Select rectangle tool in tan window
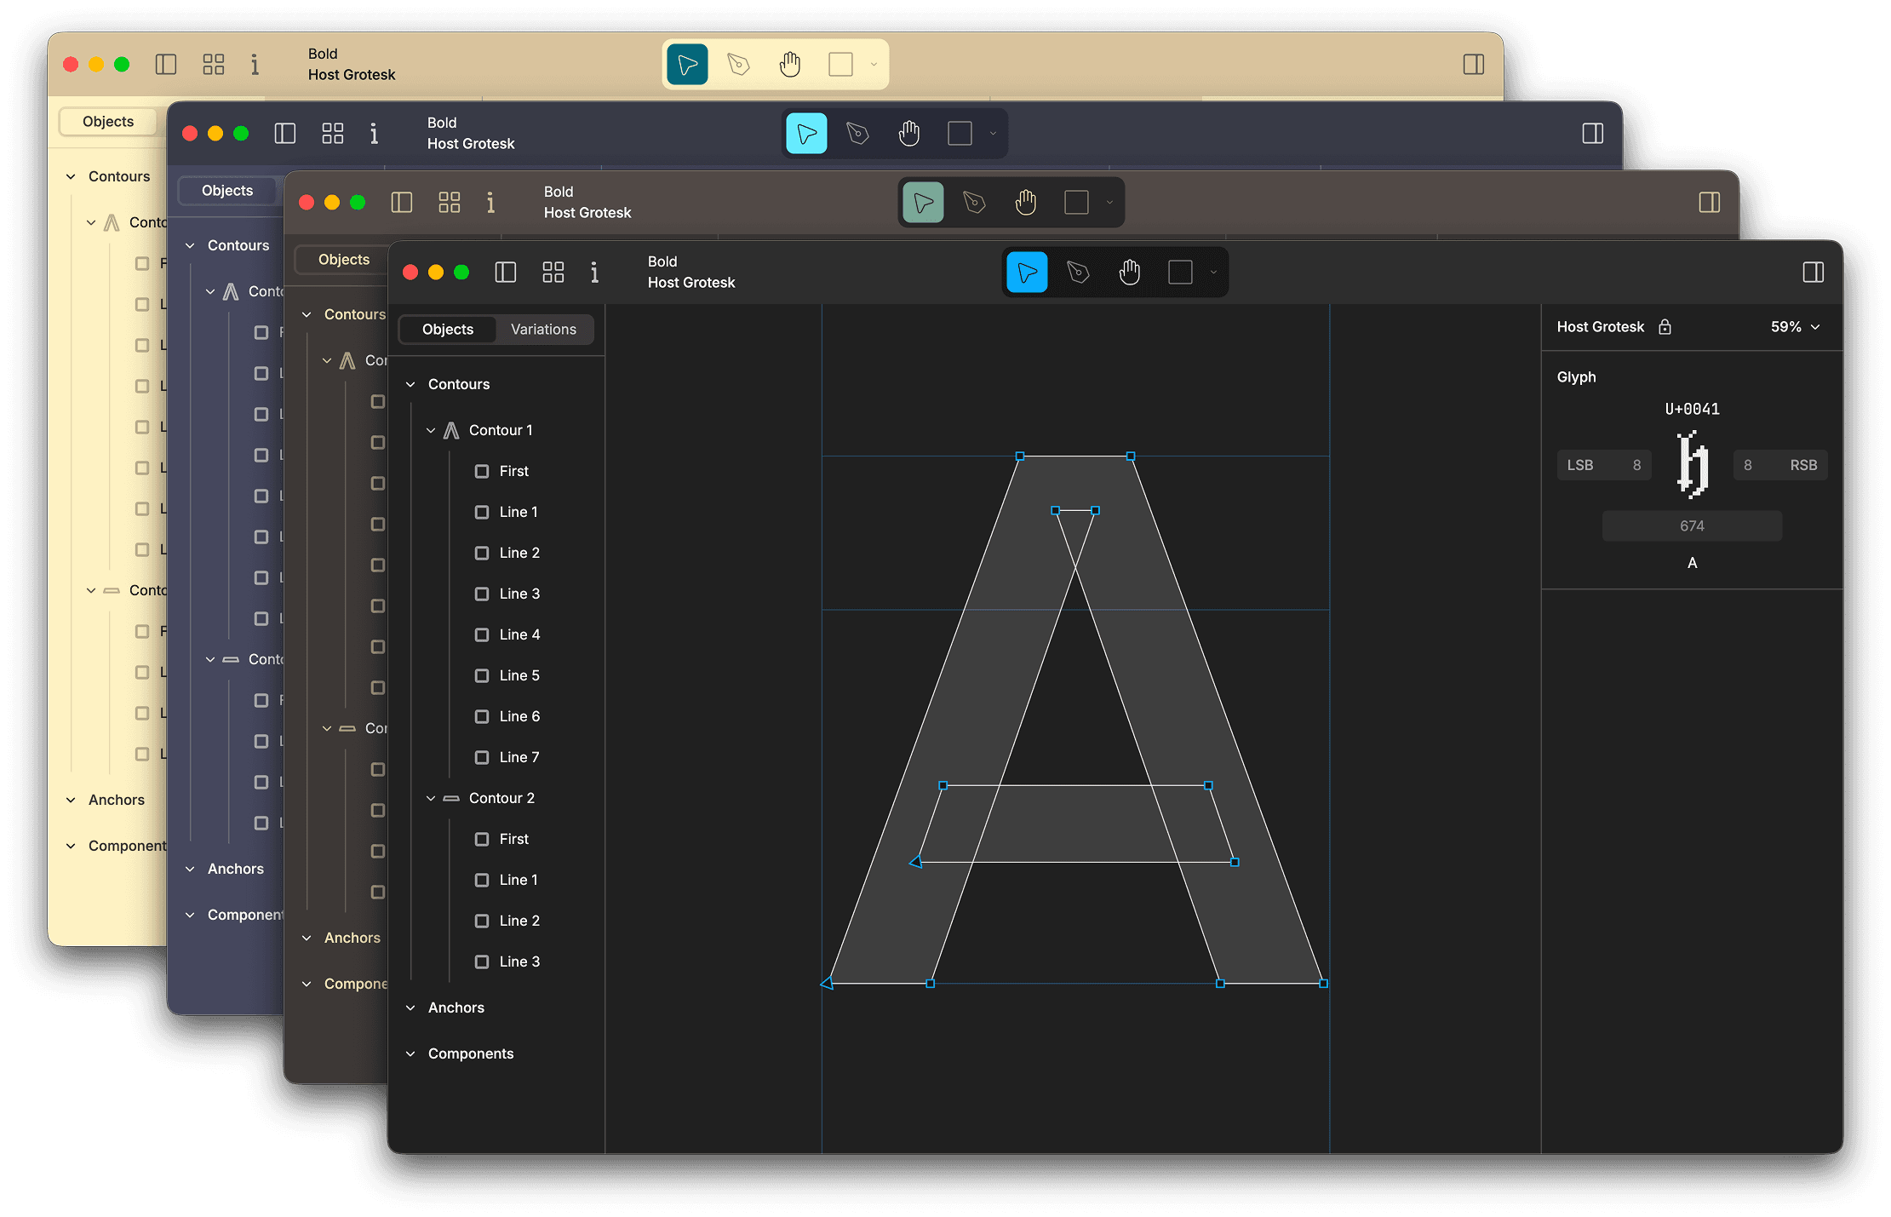This screenshot has width=1891, height=1217. pyautogui.click(x=840, y=65)
